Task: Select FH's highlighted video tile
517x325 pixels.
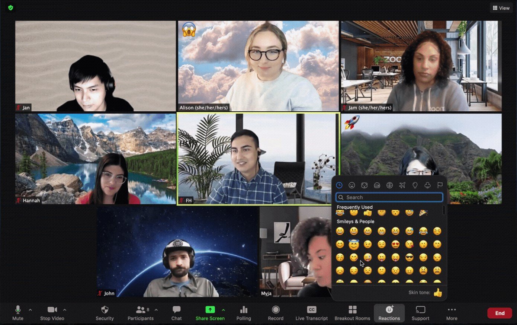Action: tap(258, 159)
